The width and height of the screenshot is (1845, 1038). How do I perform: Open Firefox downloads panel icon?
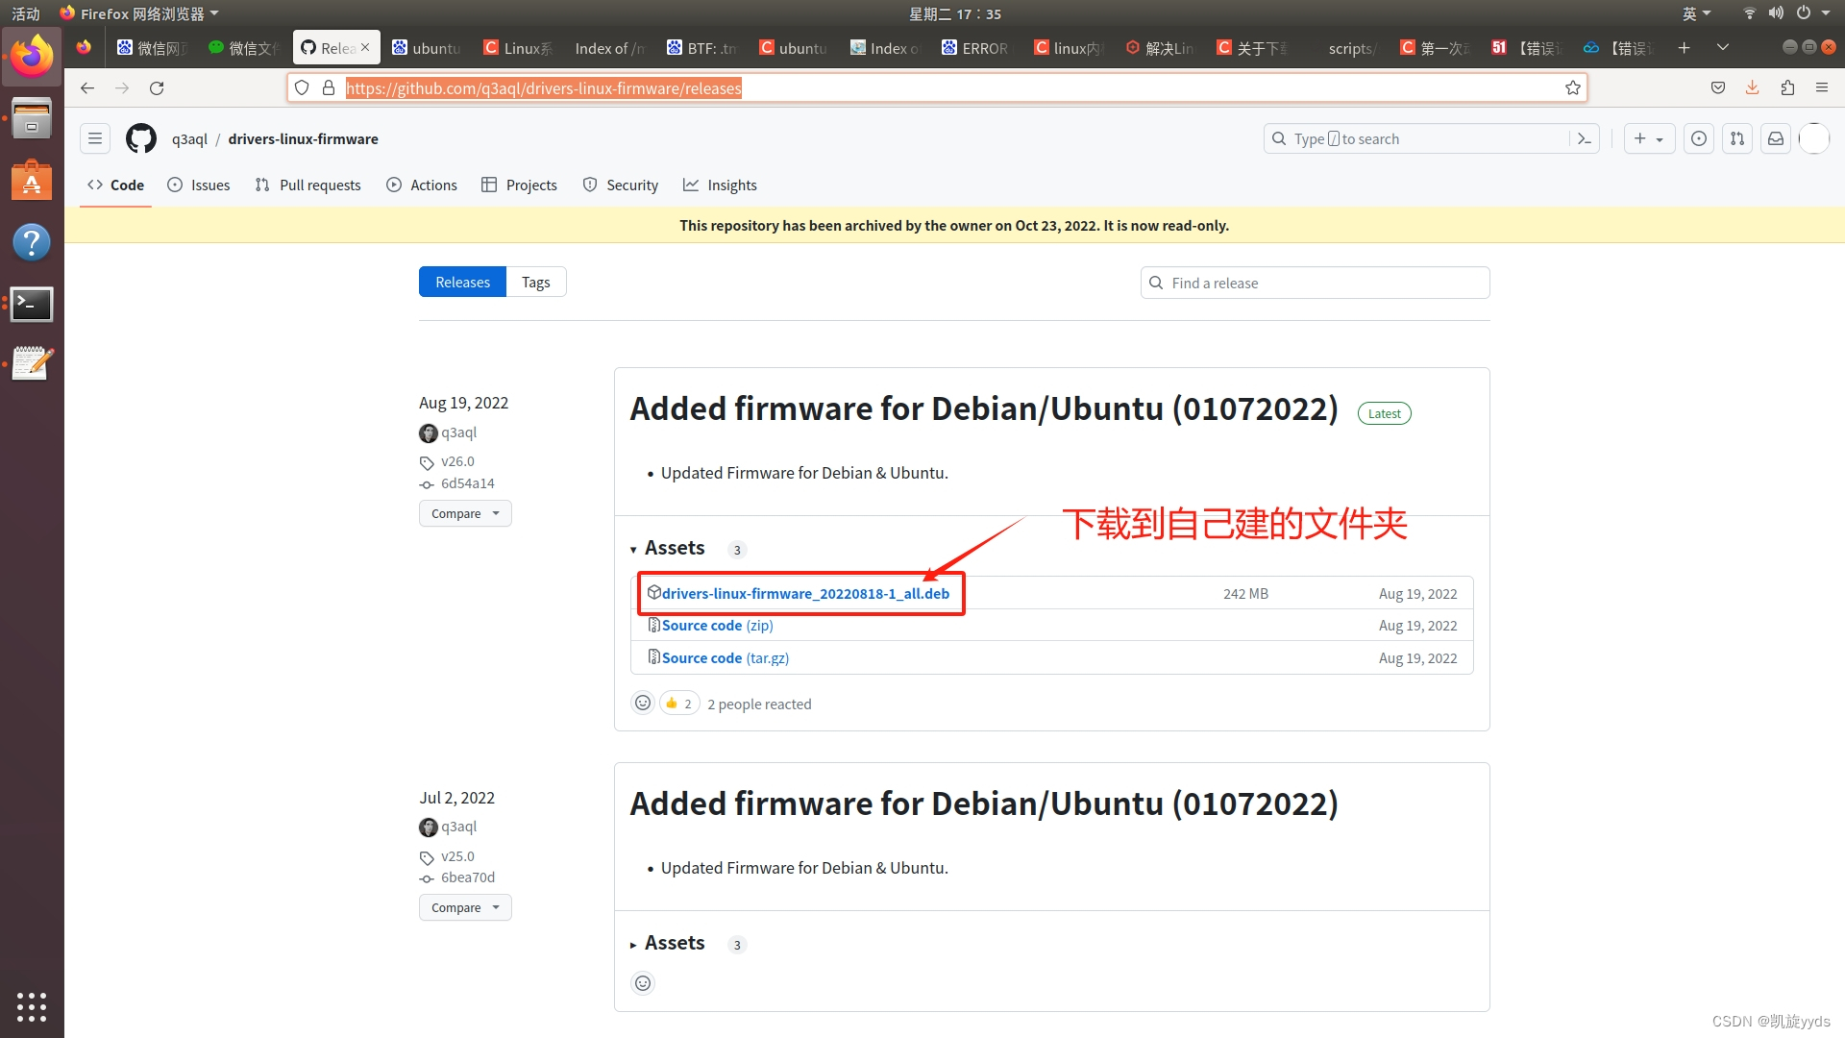click(x=1752, y=87)
